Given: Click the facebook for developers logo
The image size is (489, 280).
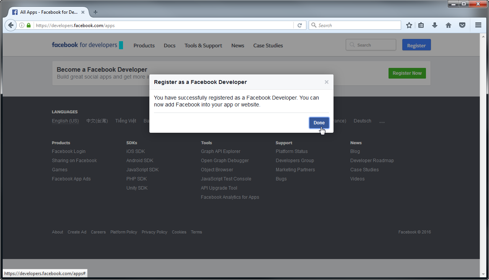Looking at the screenshot, I should point(87,45).
